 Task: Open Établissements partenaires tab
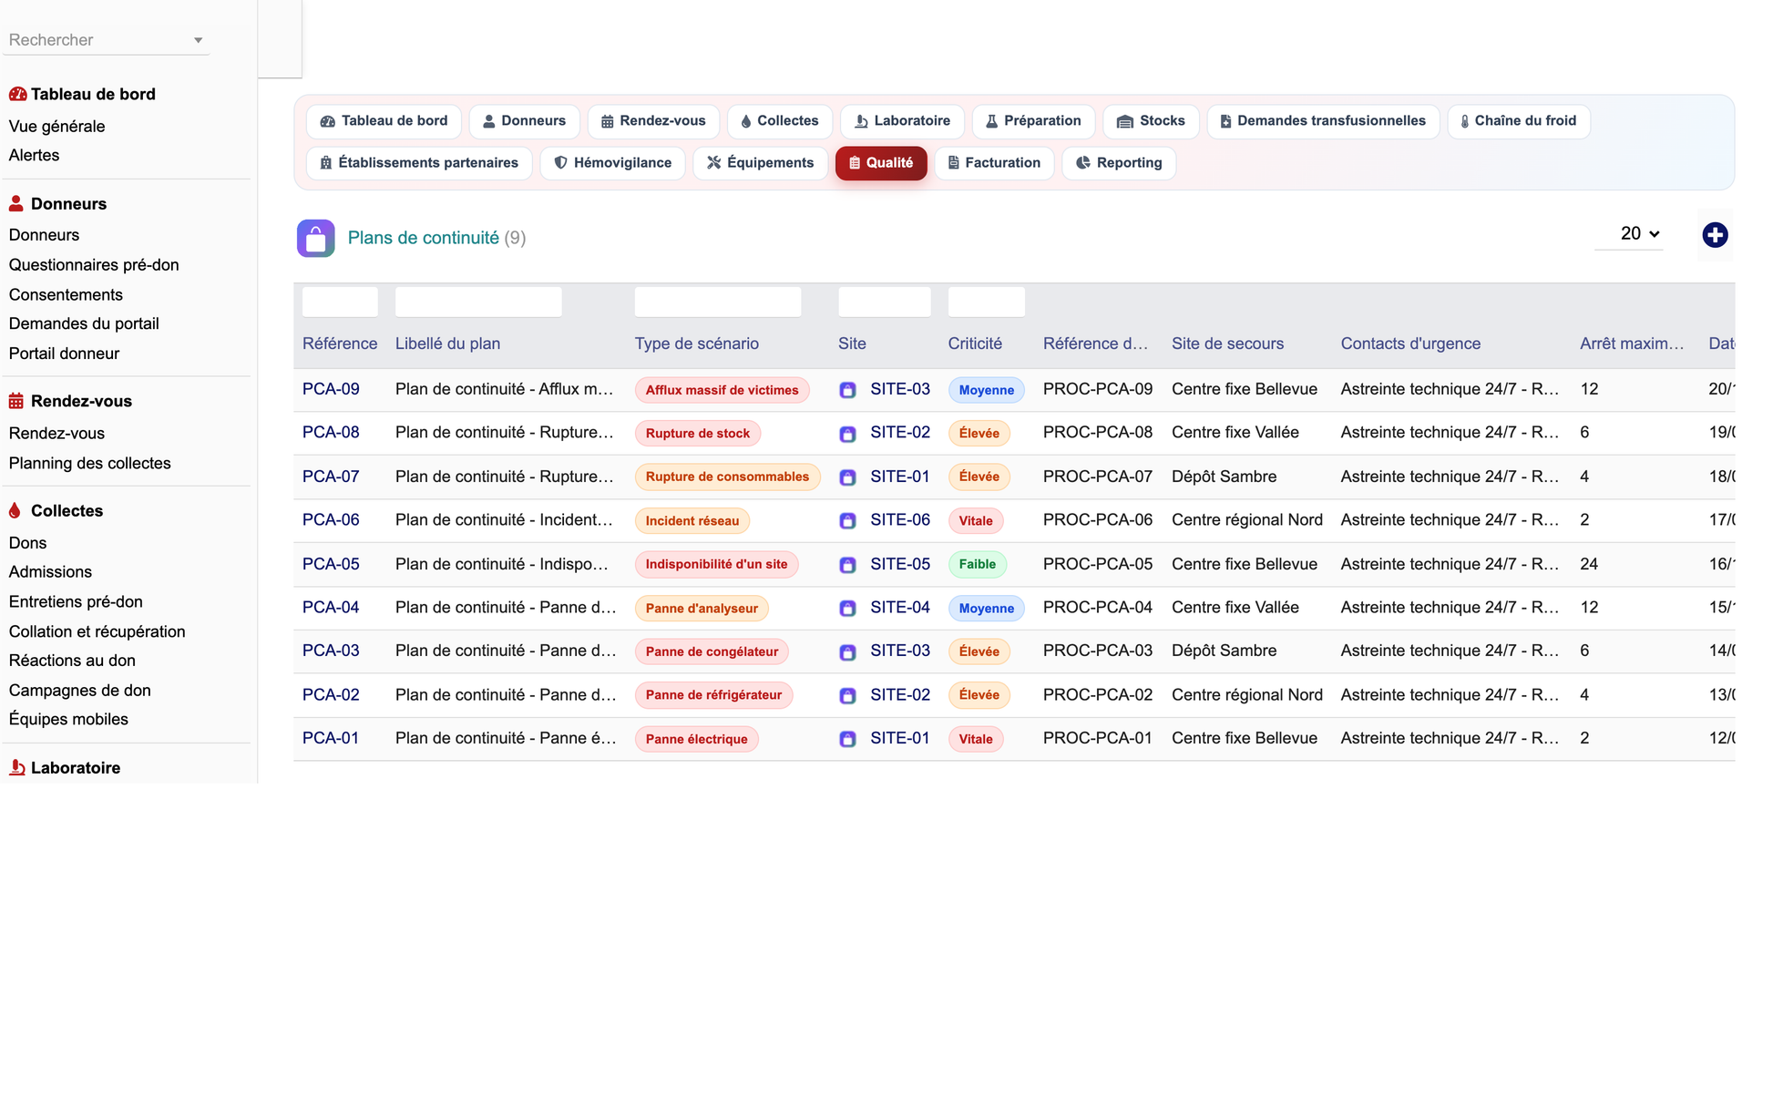419,163
